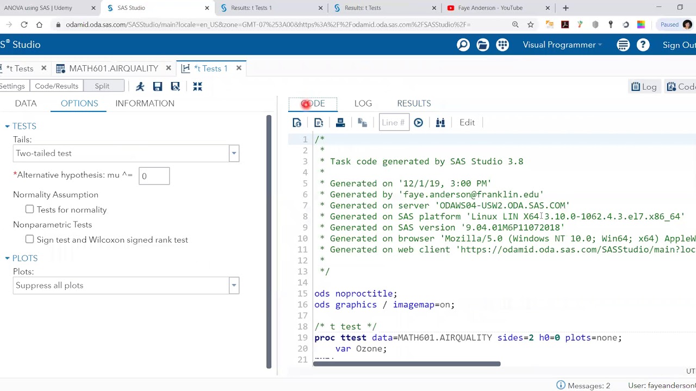The image size is (696, 391).
Task: Open the More application options menu icon
Action: coord(623,45)
